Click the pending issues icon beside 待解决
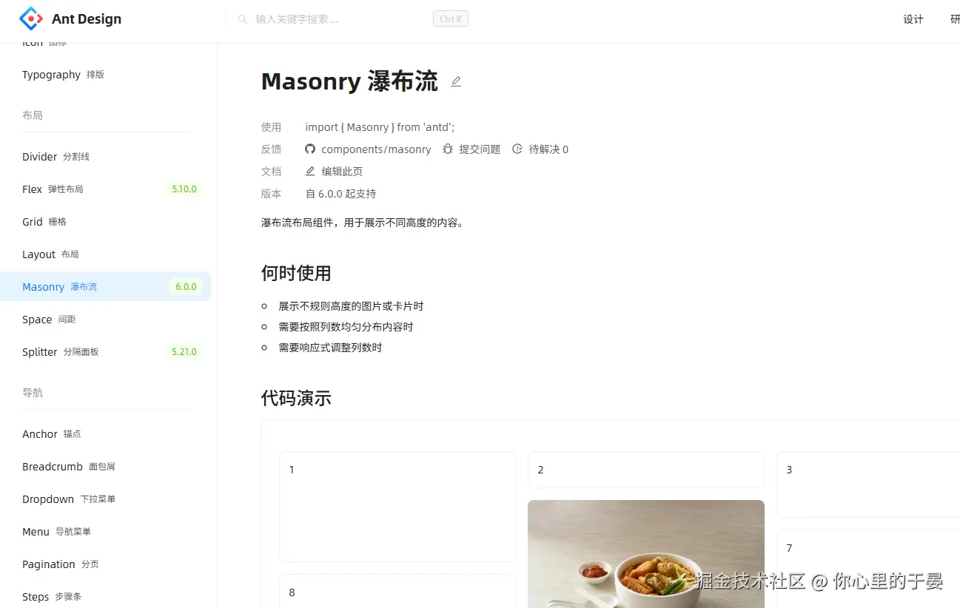960x608 pixels. 517,149
